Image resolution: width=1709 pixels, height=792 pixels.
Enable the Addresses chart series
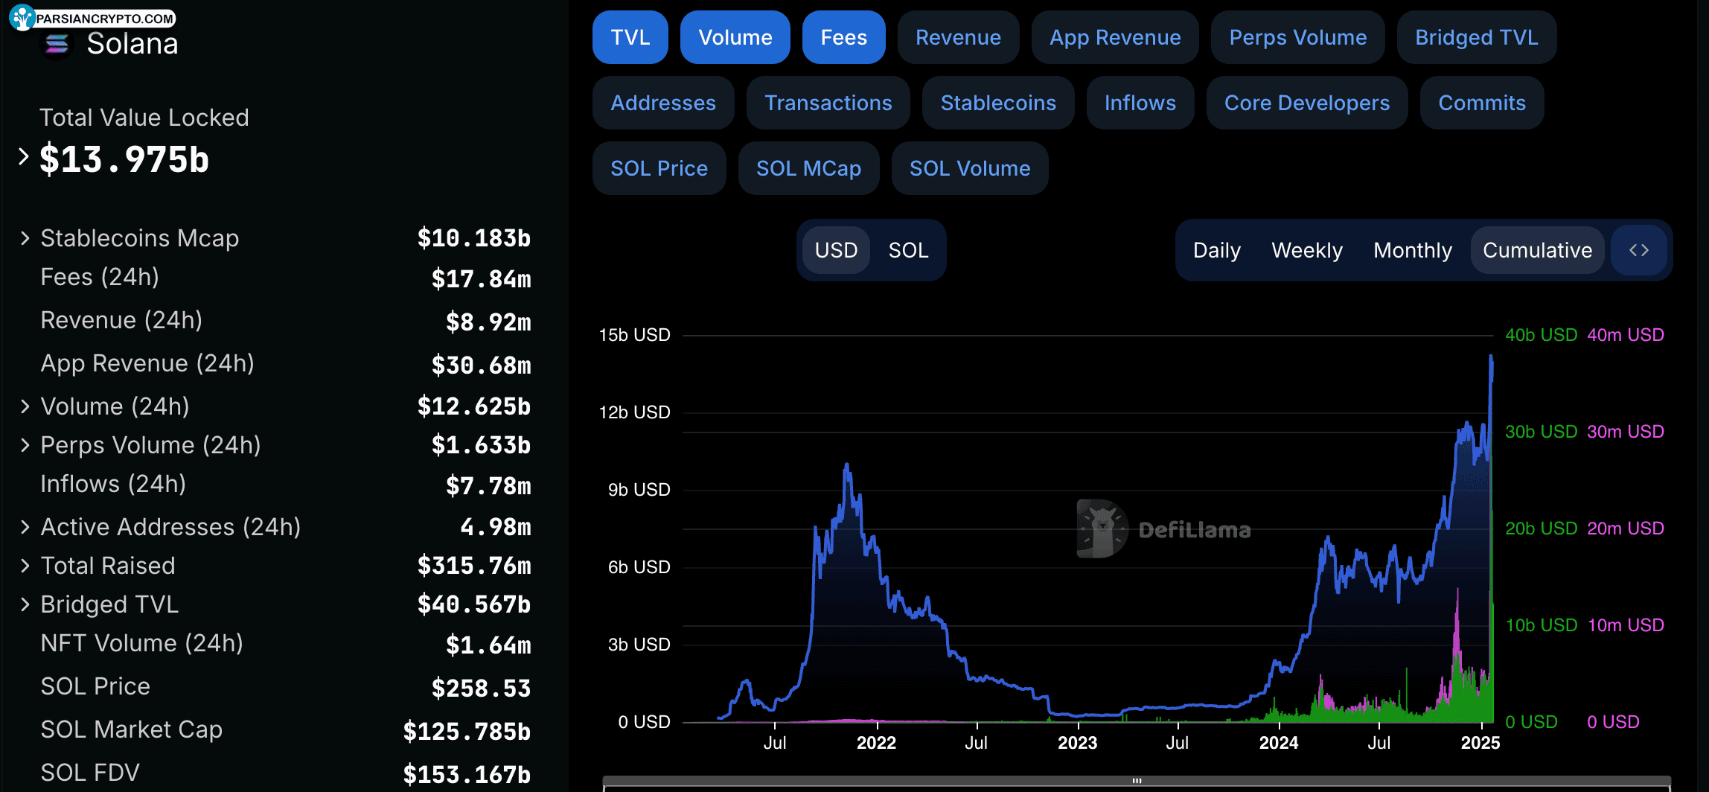click(663, 103)
